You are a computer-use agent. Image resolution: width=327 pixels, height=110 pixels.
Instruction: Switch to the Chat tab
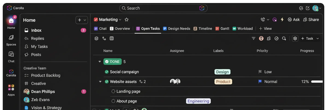point(100,28)
